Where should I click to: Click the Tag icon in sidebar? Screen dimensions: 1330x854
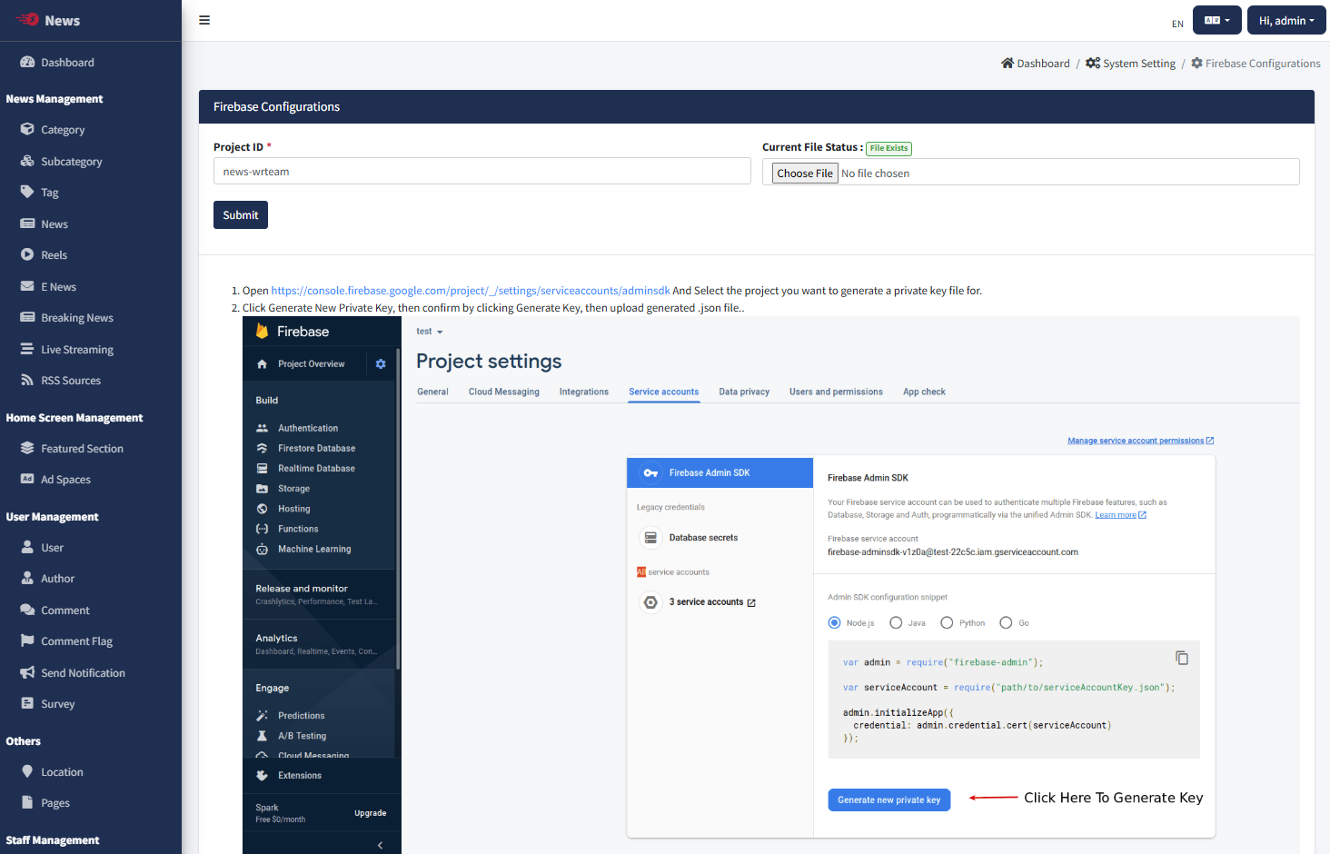point(27,192)
